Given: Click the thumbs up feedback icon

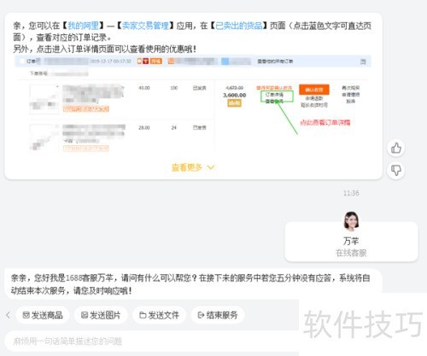Looking at the screenshot, I should 396,148.
